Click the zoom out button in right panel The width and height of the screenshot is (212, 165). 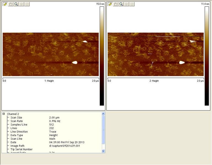pos(132,4)
